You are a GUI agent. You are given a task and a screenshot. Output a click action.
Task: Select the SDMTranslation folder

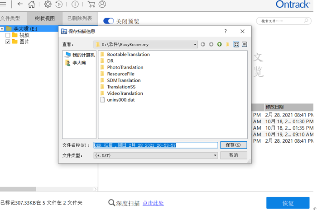tap(120, 80)
